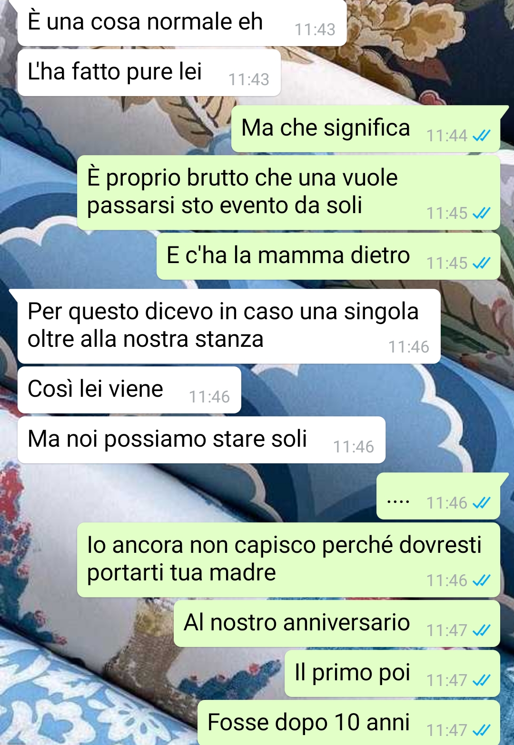The image size is (514, 745).
Task: Click the double check icon on "E c'ha la mamma dietro"
Action: 481,264
